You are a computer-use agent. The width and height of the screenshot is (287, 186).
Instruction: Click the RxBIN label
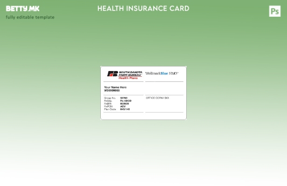pos(108,104)
